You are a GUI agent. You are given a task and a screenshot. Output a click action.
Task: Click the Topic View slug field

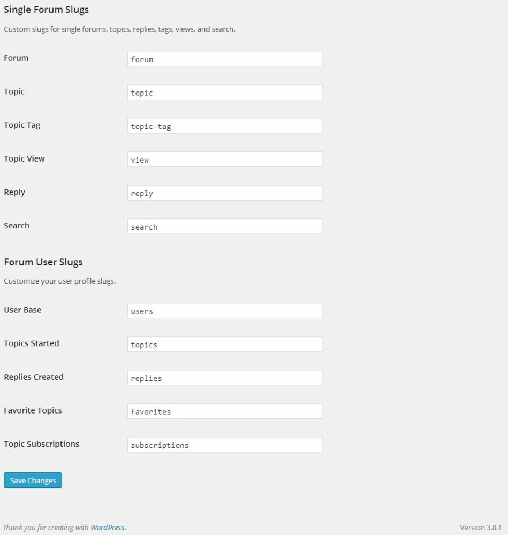point(225,159)
